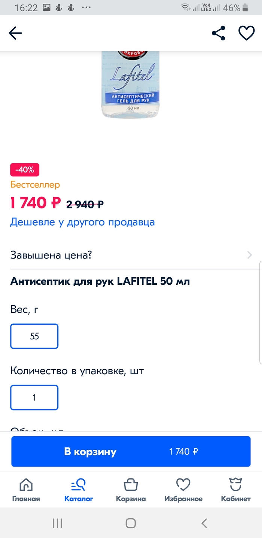Select the 55 weight option

(34, 336)
